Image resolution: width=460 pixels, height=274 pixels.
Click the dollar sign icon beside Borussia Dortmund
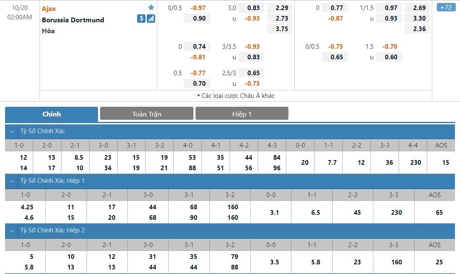coord(141,18)
